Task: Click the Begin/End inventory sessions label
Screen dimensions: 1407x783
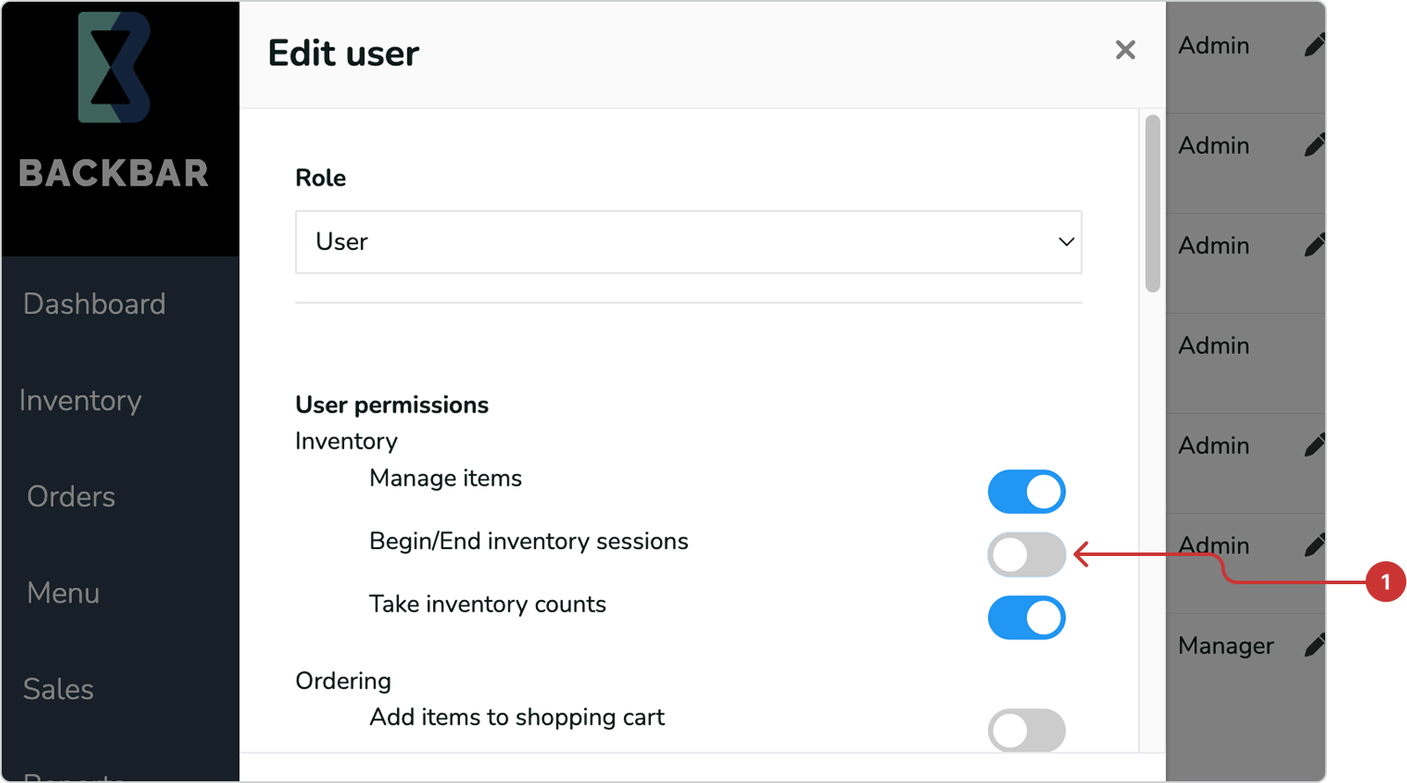Action: tap(529, 541)
